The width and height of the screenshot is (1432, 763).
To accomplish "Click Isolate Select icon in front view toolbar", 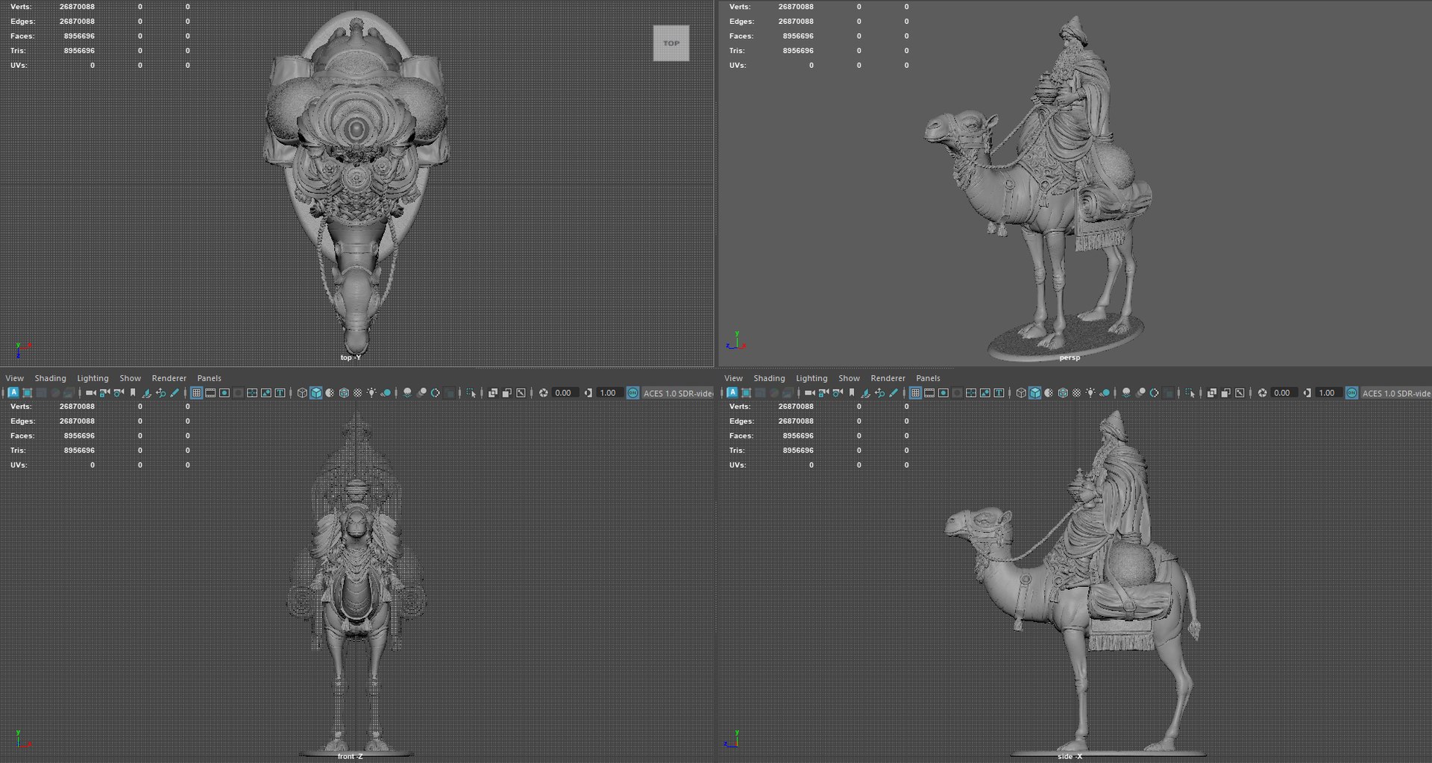I will tap(471, 393).
